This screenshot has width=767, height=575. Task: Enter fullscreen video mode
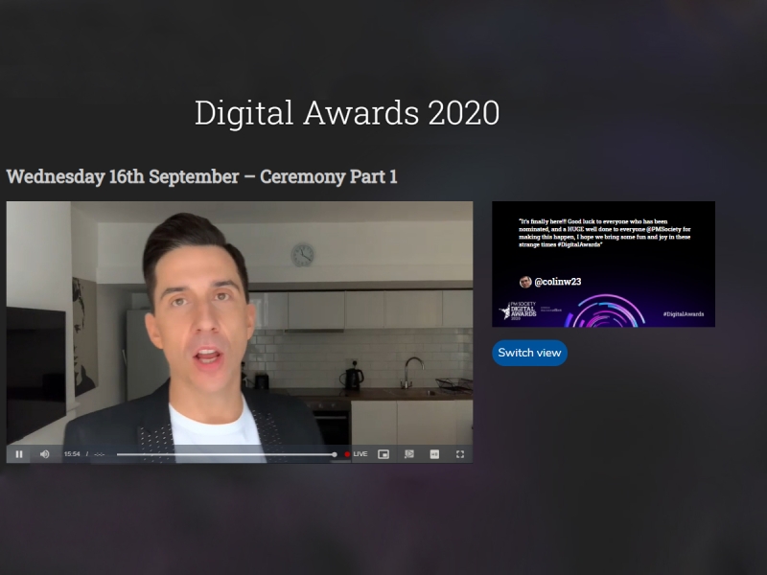pyautogui.click(x=460, y=454)
